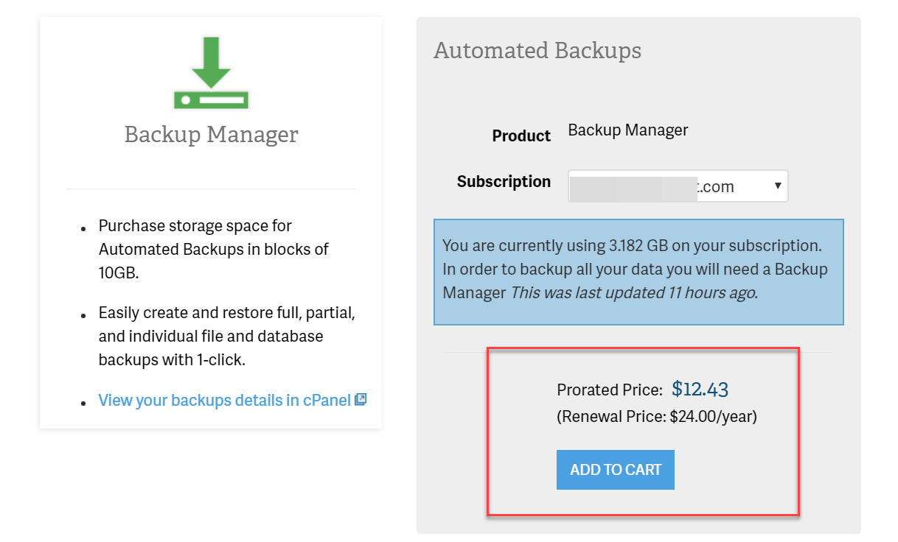Click the Backup Manager product value text
This screenshot has width=898, height=542.
pyautogui.click(x=627, y=130)
